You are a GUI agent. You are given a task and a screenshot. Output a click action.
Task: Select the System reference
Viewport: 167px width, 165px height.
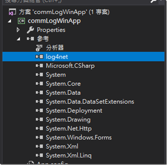click(x=56, y=75)
